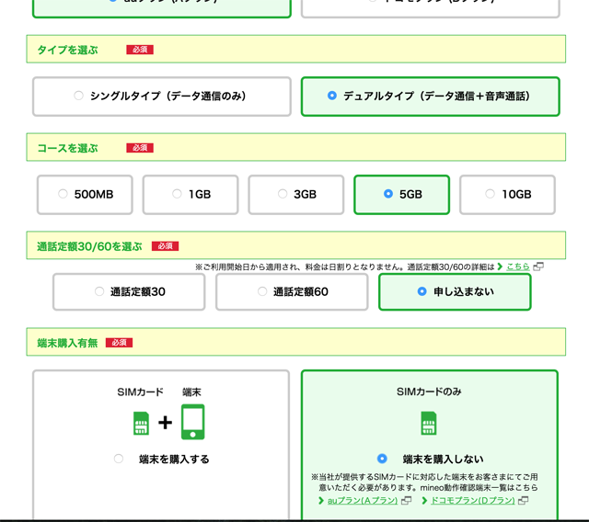Click 必須 badge next to タイプを選ぶ
Image resolution: width=589 pixels, height=522 pixels.
140,50
